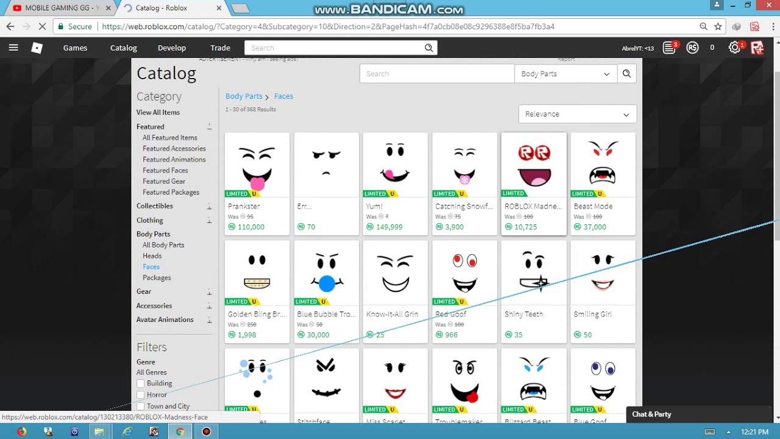Open Firefox from the taskbar
780x439 pixels.
(x=22, y=431)
